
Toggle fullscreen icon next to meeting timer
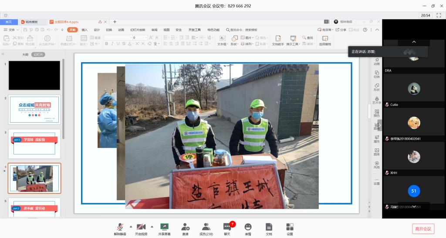[439, 15]
